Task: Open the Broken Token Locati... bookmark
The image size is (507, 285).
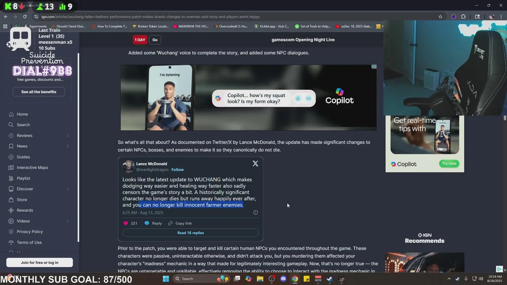Action: click(150, 27)
